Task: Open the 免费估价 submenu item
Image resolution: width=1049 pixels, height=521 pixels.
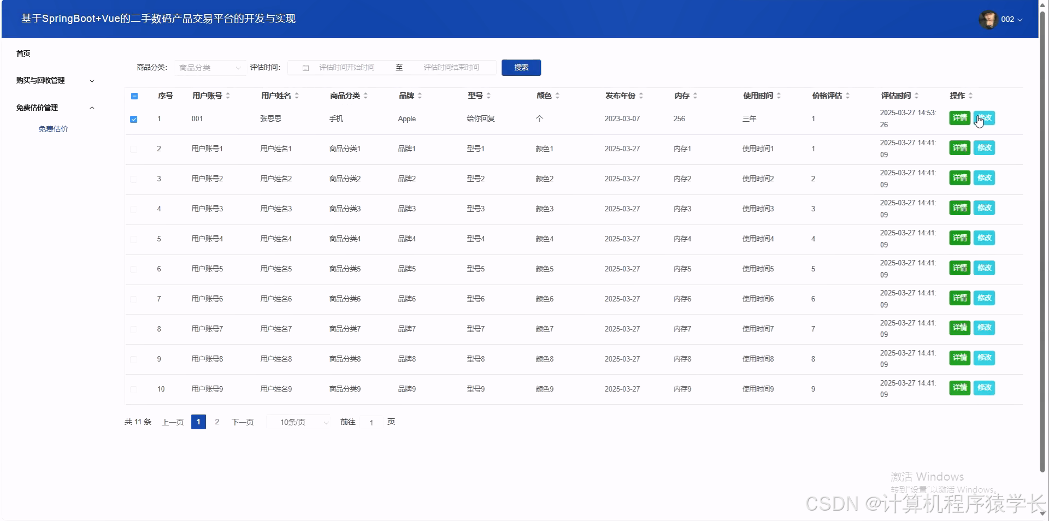Action: click(x=53, y=129)
